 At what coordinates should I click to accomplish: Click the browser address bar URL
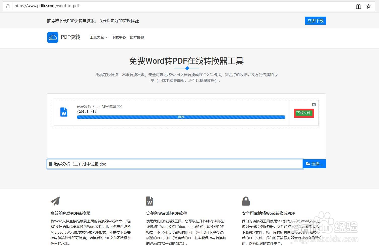47,6
